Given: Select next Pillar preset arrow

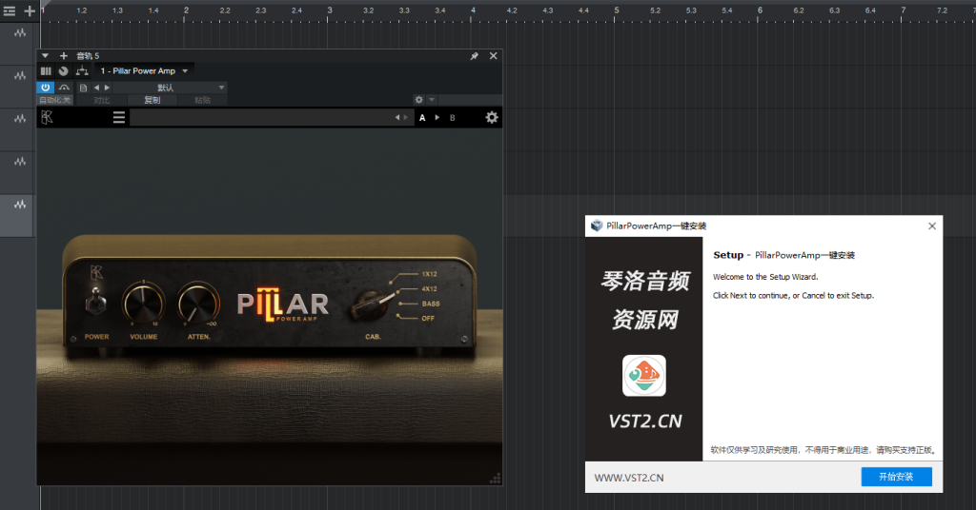Looking at the screenshot, I should [406, 117].
